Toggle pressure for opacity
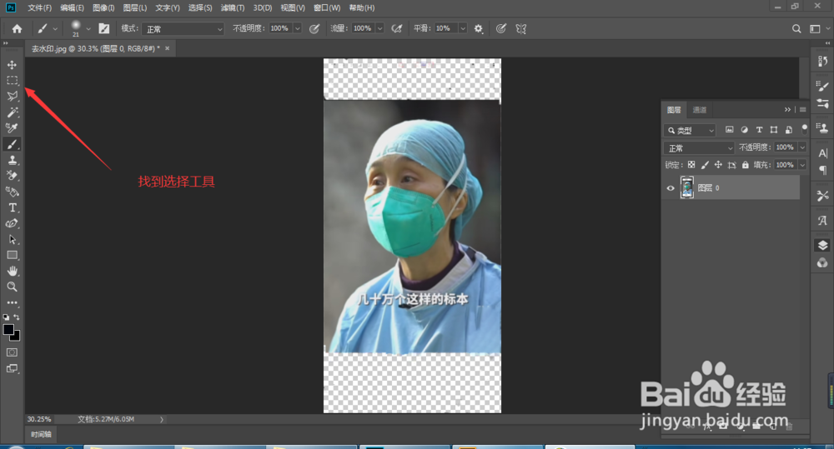The image size is (834, 449). click(314, 28)
